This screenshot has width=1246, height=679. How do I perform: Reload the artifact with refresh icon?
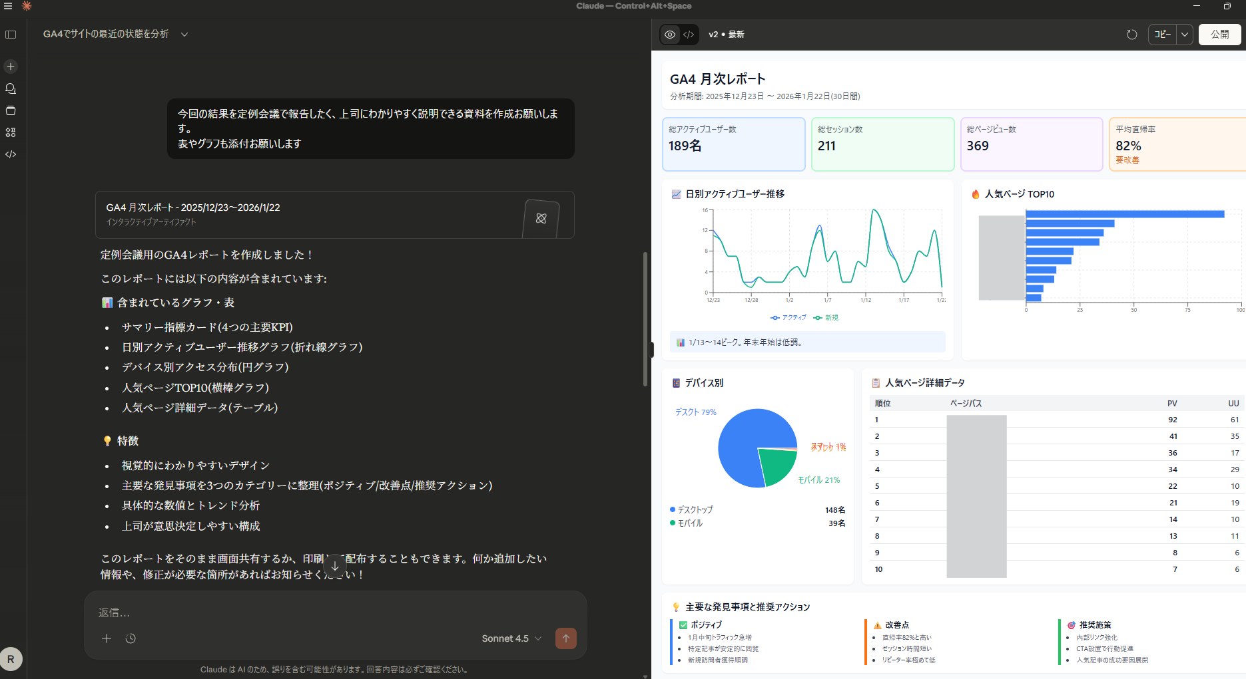(x=1131, y=35)
